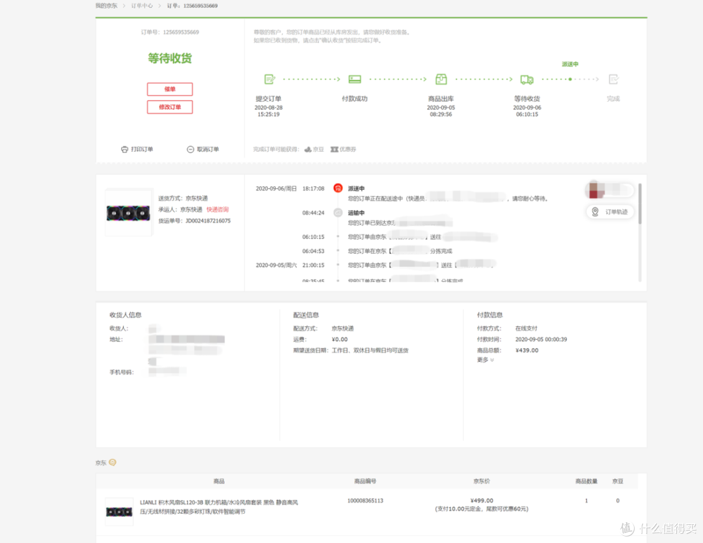Open the LIANLI 积木风扇 product title link
This screenshot has height=543, width=703.
coord(219,507)
